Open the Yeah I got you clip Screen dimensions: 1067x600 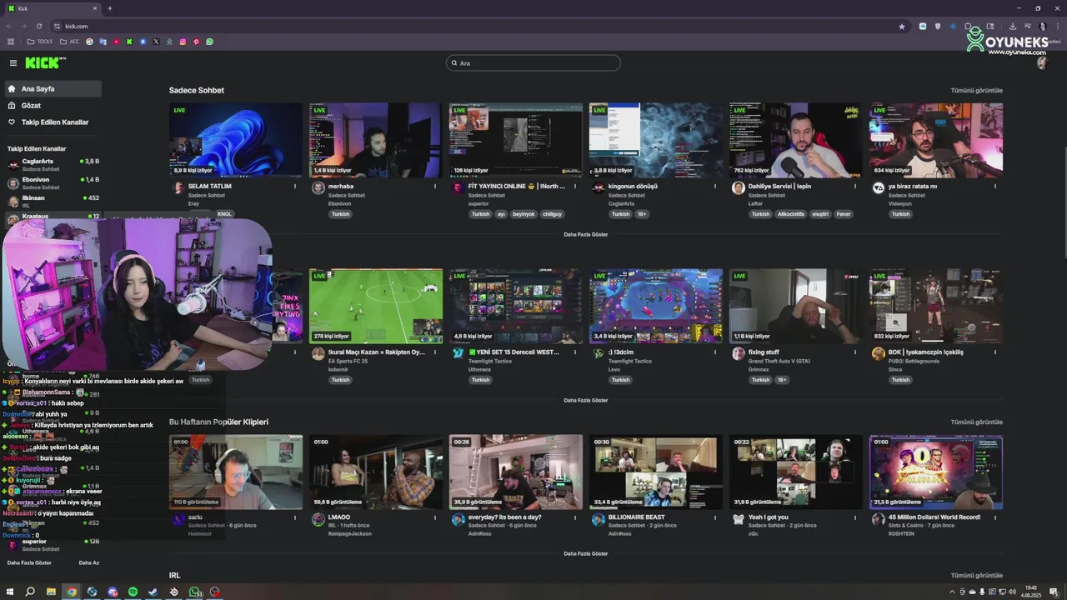[x=796, y=472]
